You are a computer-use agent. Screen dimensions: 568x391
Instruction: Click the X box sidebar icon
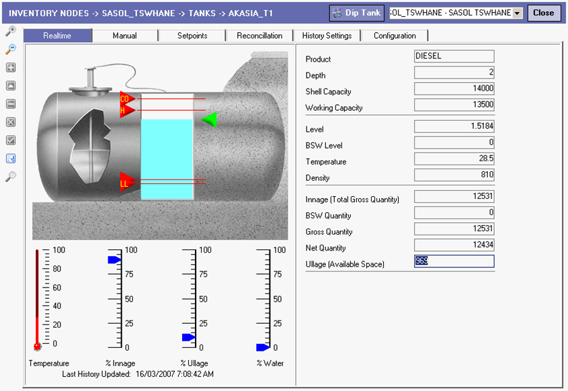11,122
